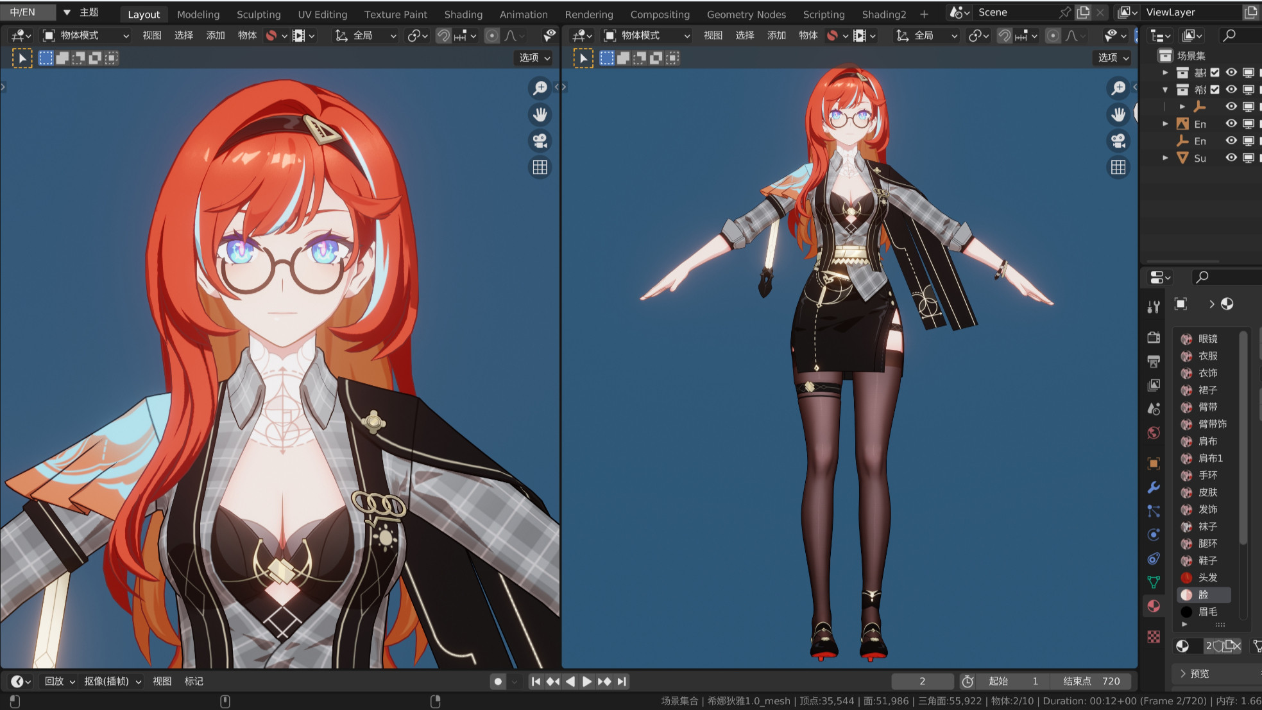Open the Modifiers wrench properties tab
Image resolution: width=1262 pixels, height=710 pixels.
click(x=1154, y=487)
